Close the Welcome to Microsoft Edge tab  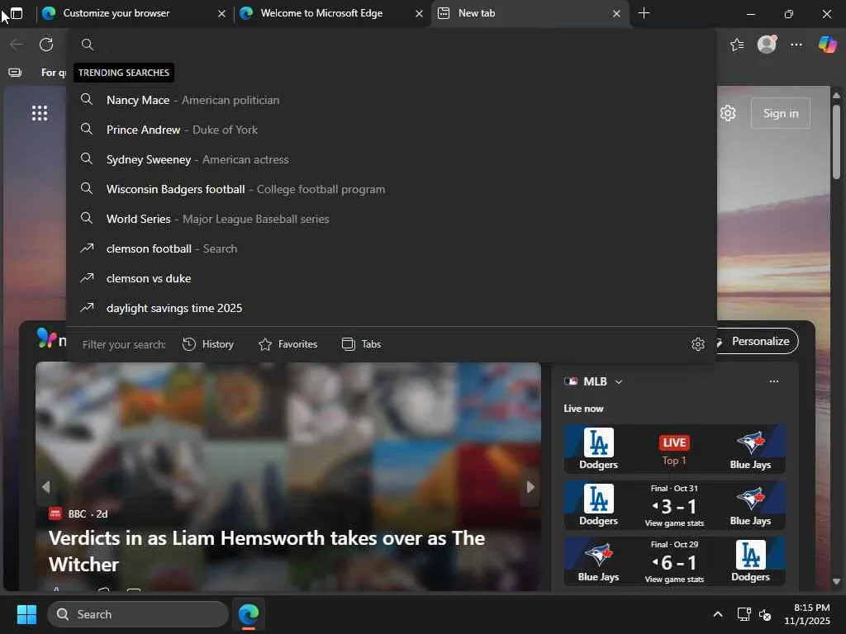pos(419,13)
